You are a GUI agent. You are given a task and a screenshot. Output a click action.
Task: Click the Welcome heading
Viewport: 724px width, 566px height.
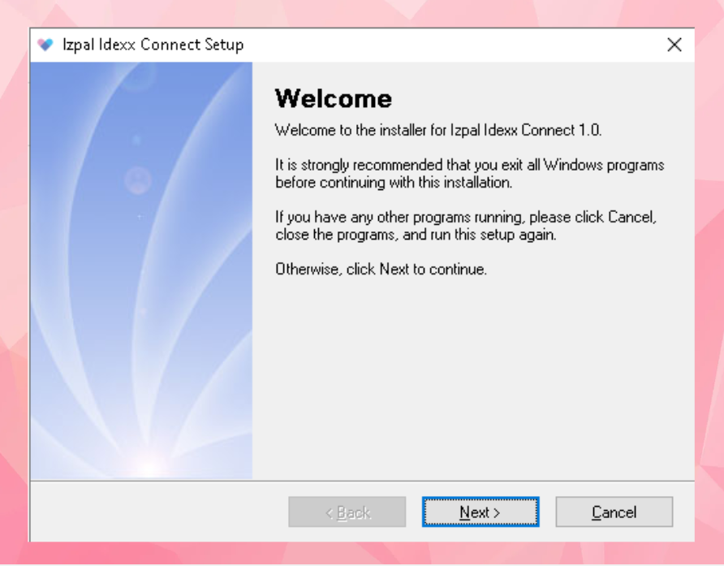click(334, 98)
